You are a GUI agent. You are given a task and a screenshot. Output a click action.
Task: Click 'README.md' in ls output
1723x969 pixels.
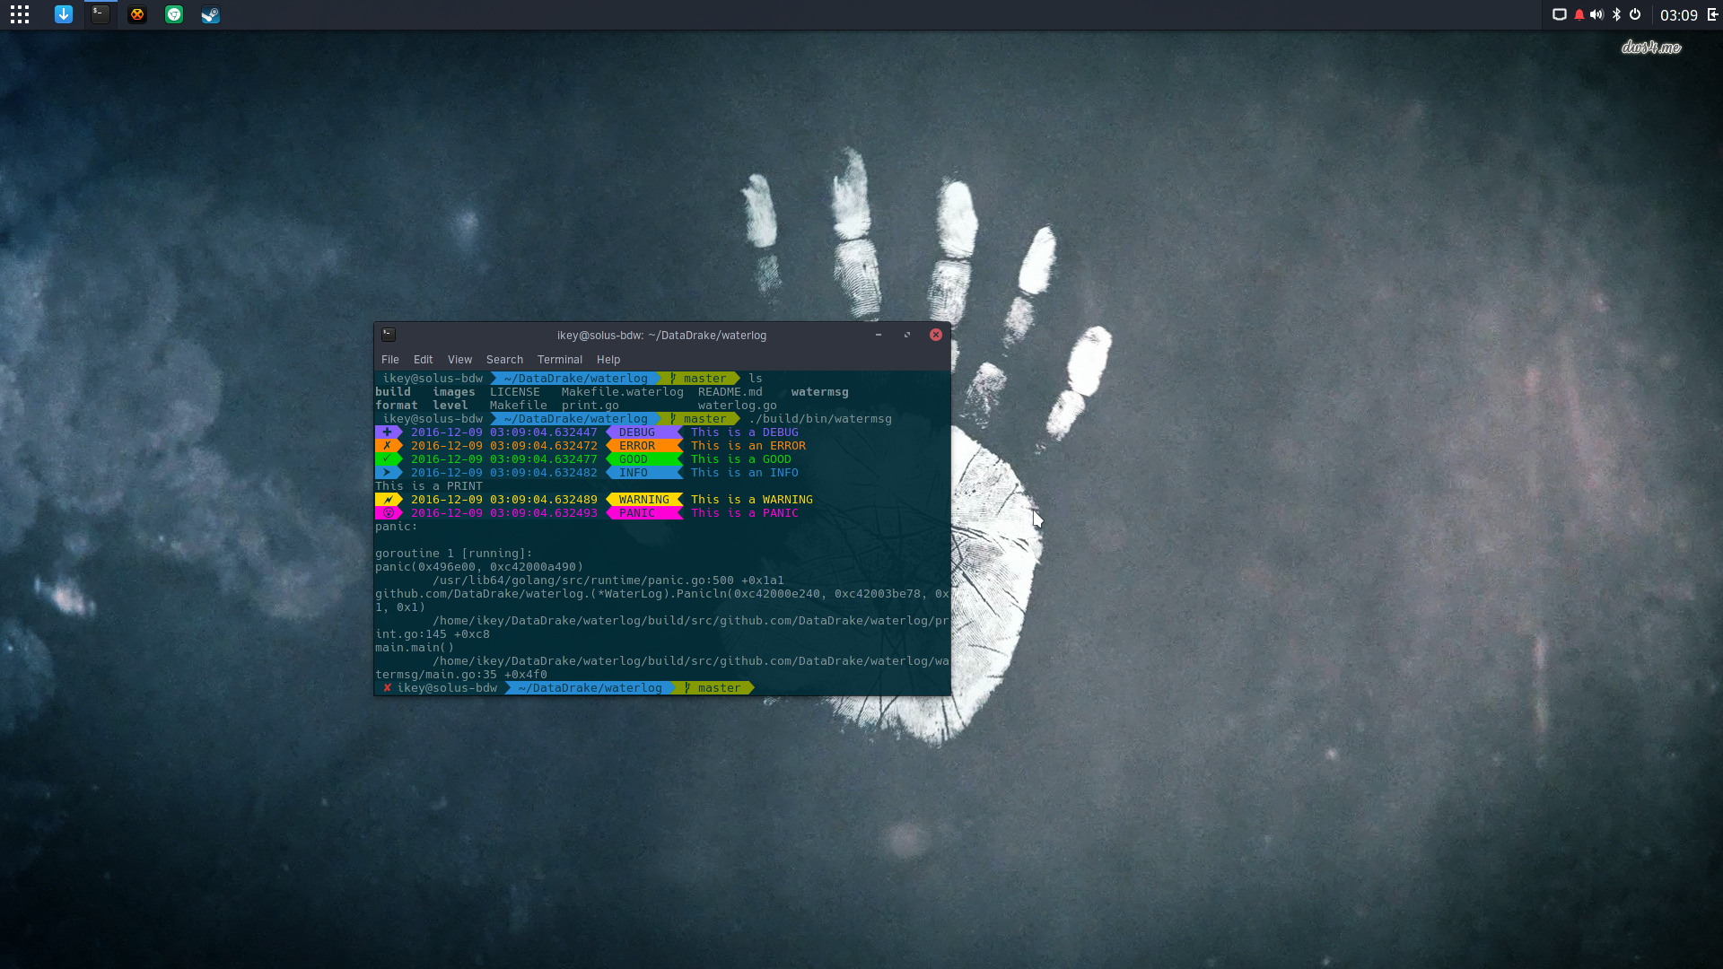(x=730, y=392)
